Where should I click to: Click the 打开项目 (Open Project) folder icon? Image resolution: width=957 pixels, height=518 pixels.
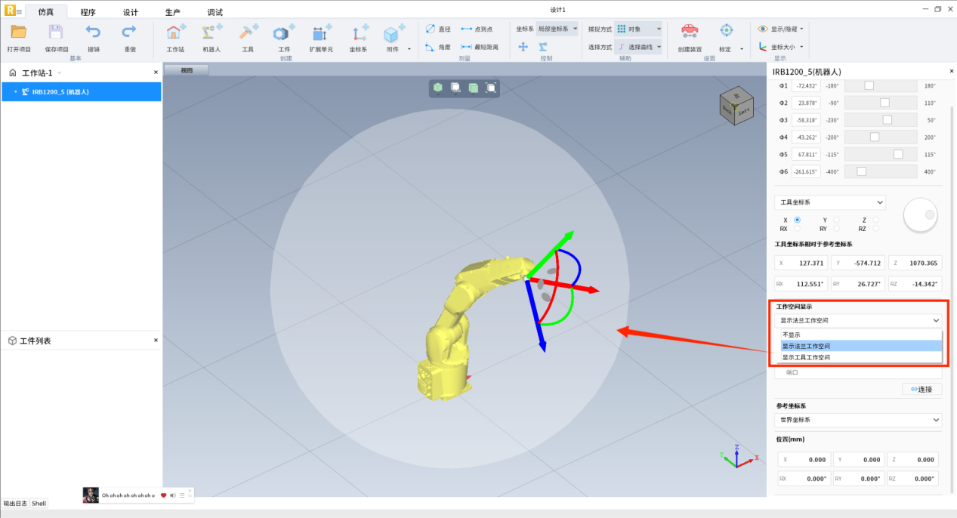tap(19, 32)
